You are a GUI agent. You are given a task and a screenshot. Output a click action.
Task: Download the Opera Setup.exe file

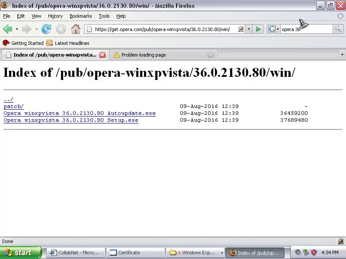coord(71,120)
